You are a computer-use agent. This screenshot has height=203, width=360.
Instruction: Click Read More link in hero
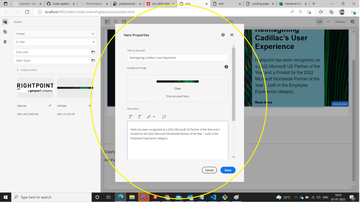point(263,102)
